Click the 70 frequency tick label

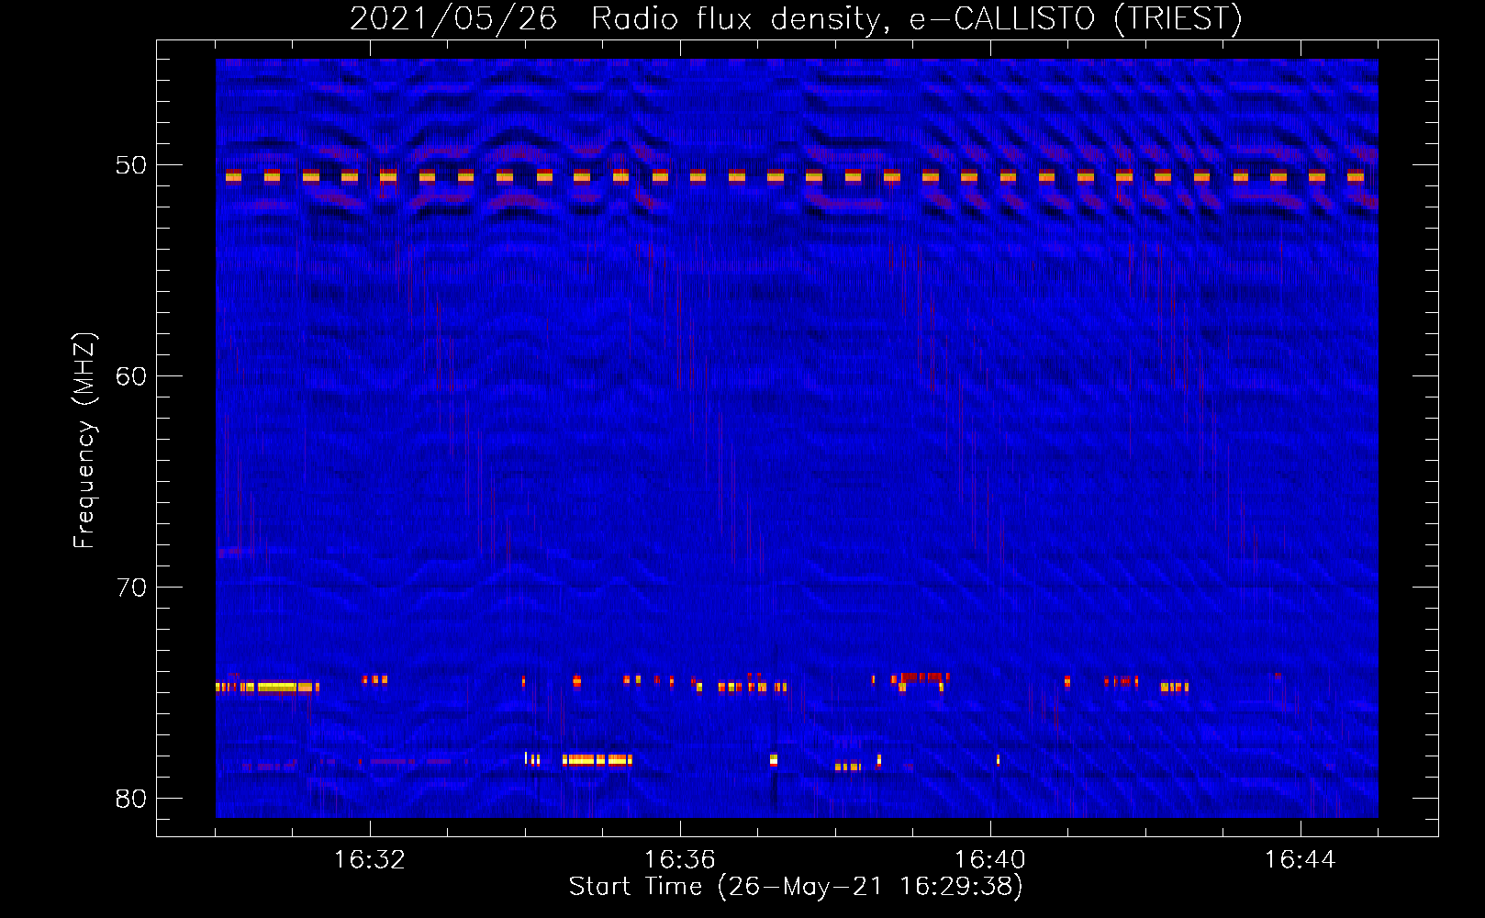pyautogui.click(x=131, y=588)
